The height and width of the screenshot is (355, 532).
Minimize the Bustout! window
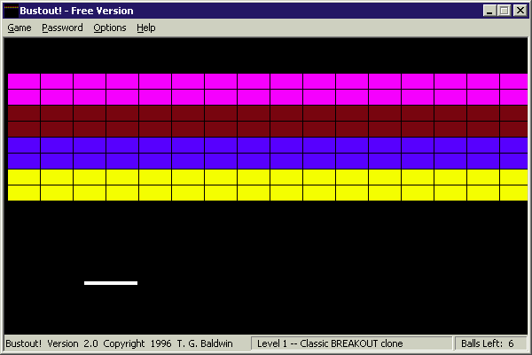coord(489,11)
